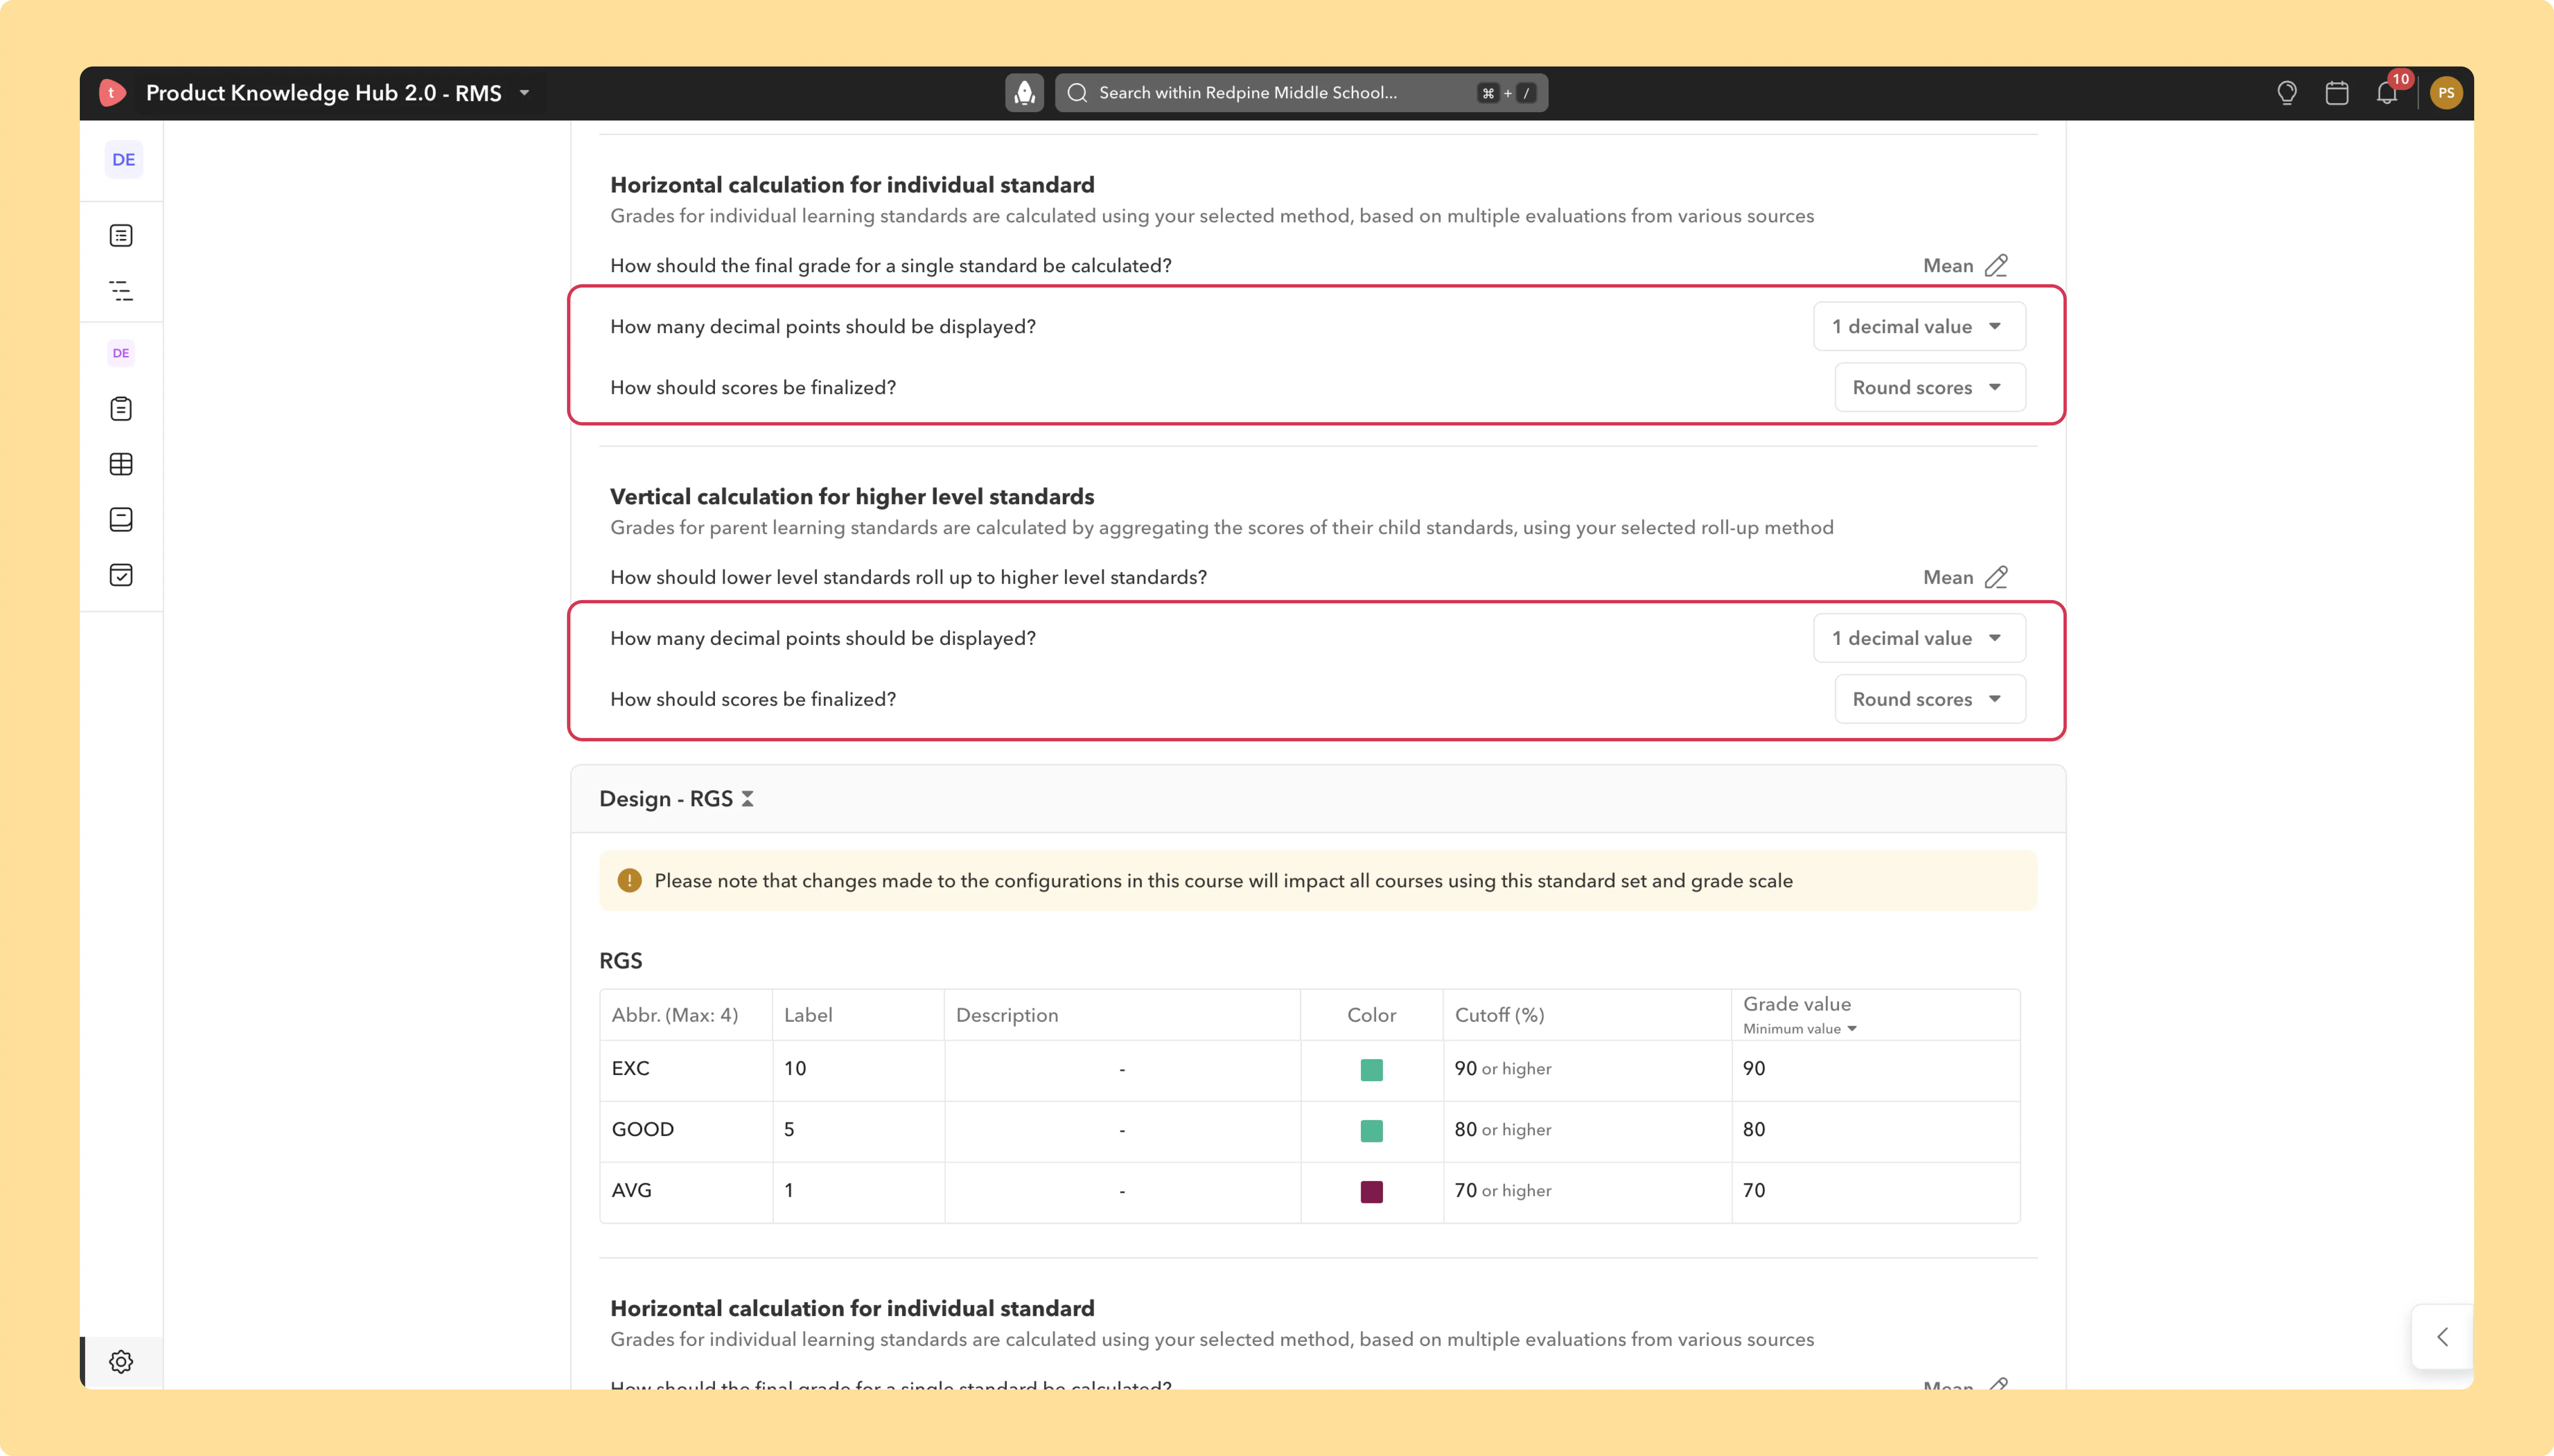The image size is (2554, 1456).
Task: Click grade value 90 in EXC row
Action: [1754, 1069]
